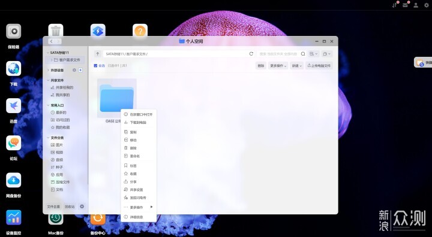Open the system tray transfer arrows icon

395,5
